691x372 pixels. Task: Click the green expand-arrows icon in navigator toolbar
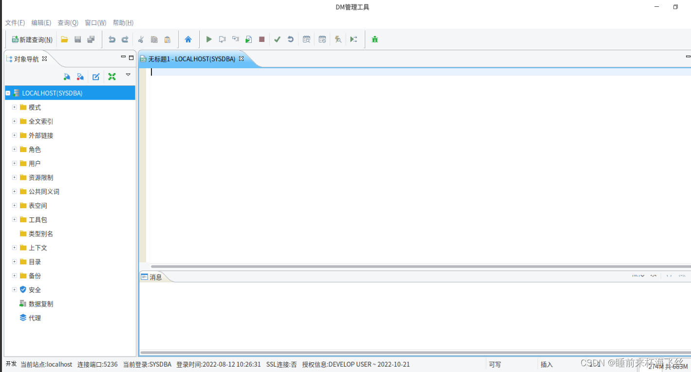click(x=112, y=77)
